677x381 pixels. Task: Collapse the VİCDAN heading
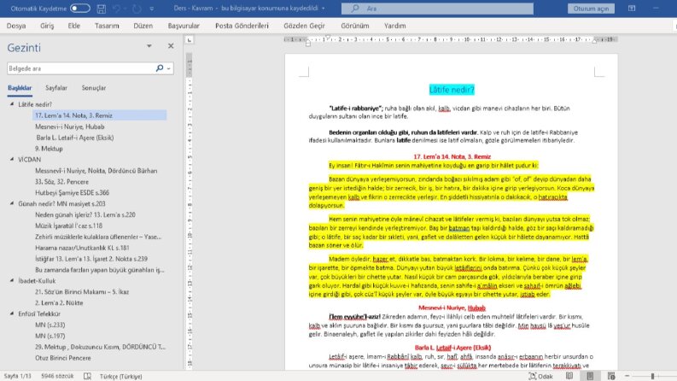click(x=12, y=160)
